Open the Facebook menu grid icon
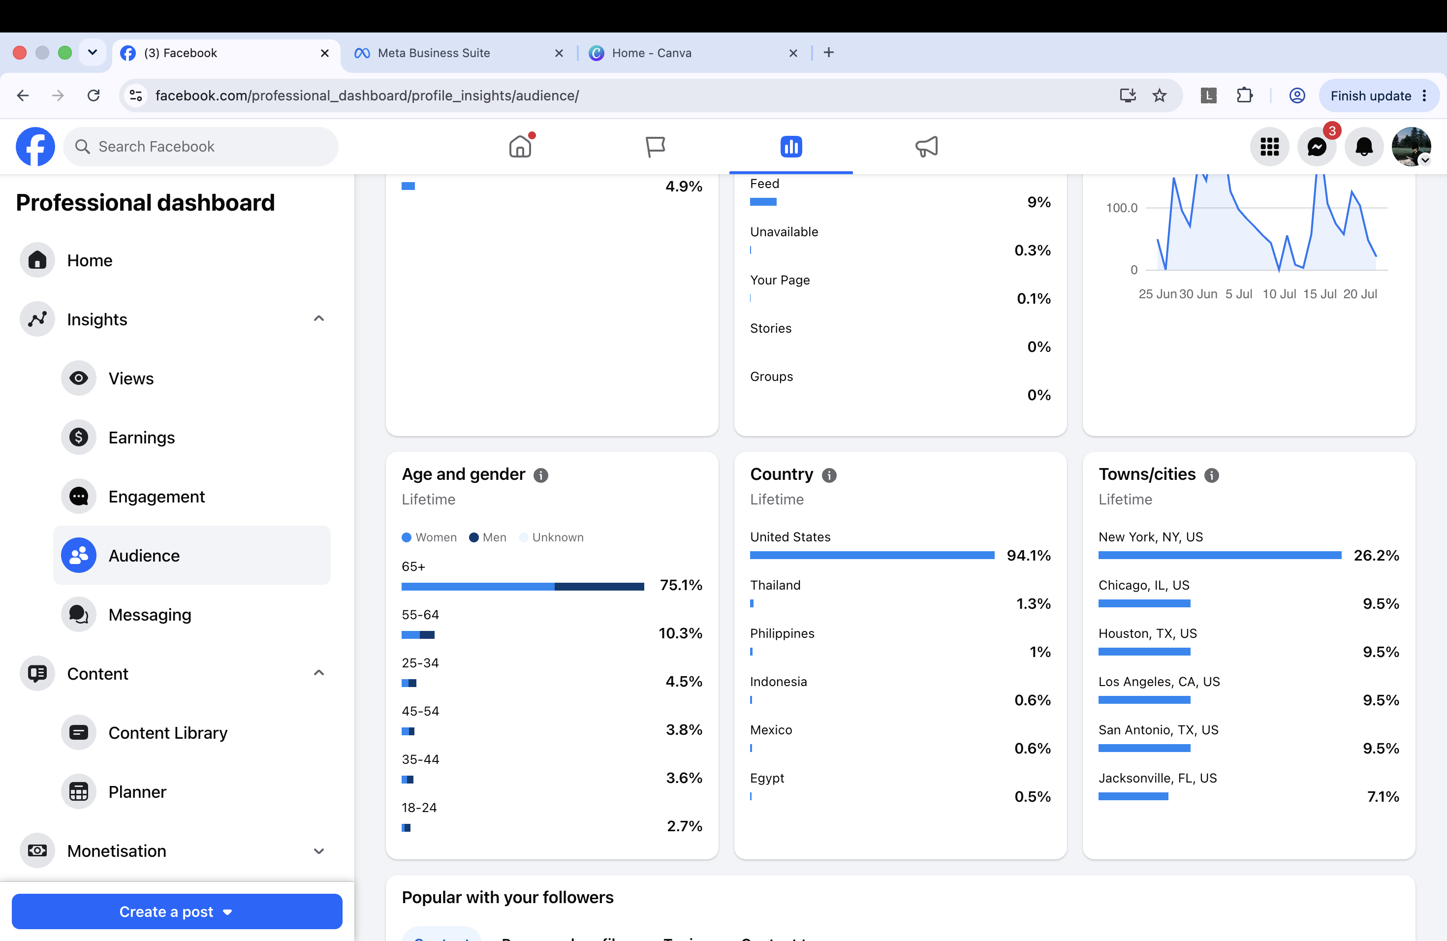The width and height of the screenshot is (1447, 941). tap(1269, 147)
